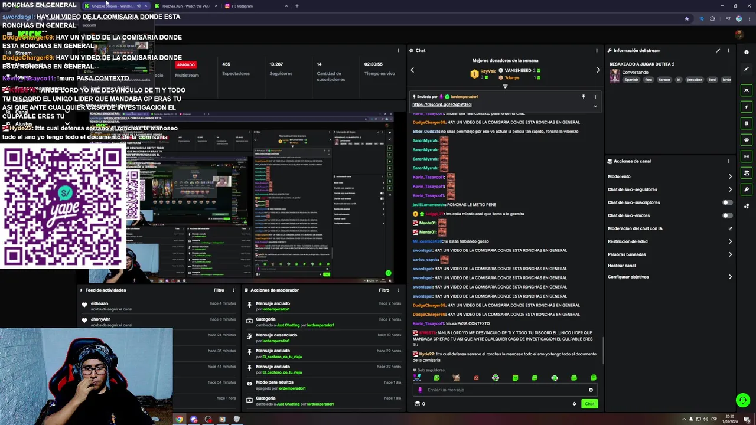Open Windows notification center icon
This screenshot has height=425, width=756.
747,419
